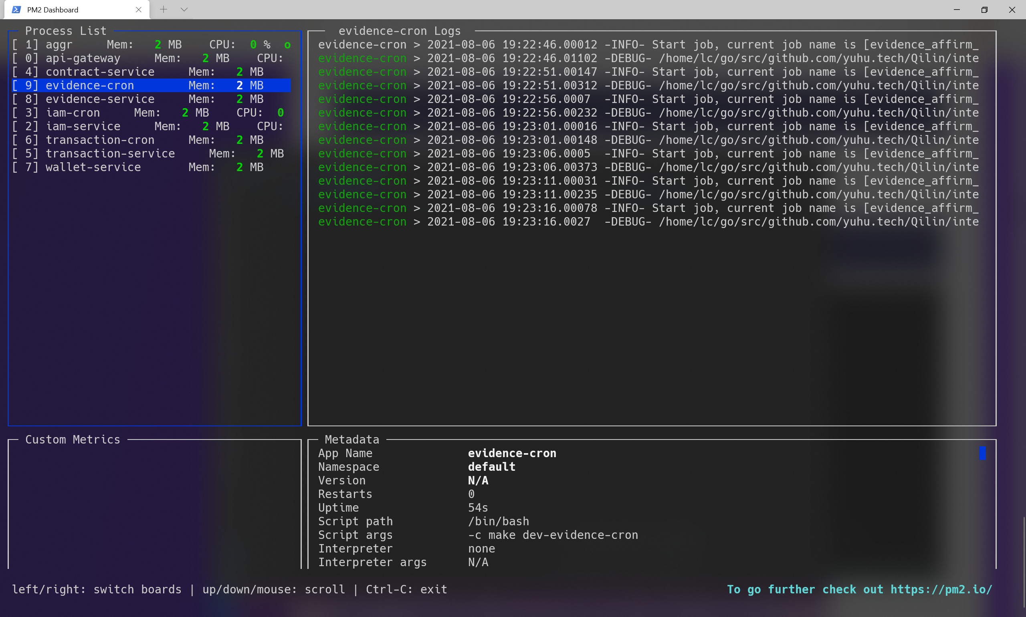Click the blue Metadata panel scrollbar thumb
This screenshot has width=1026, height=617.
click(x=982, y=453)
